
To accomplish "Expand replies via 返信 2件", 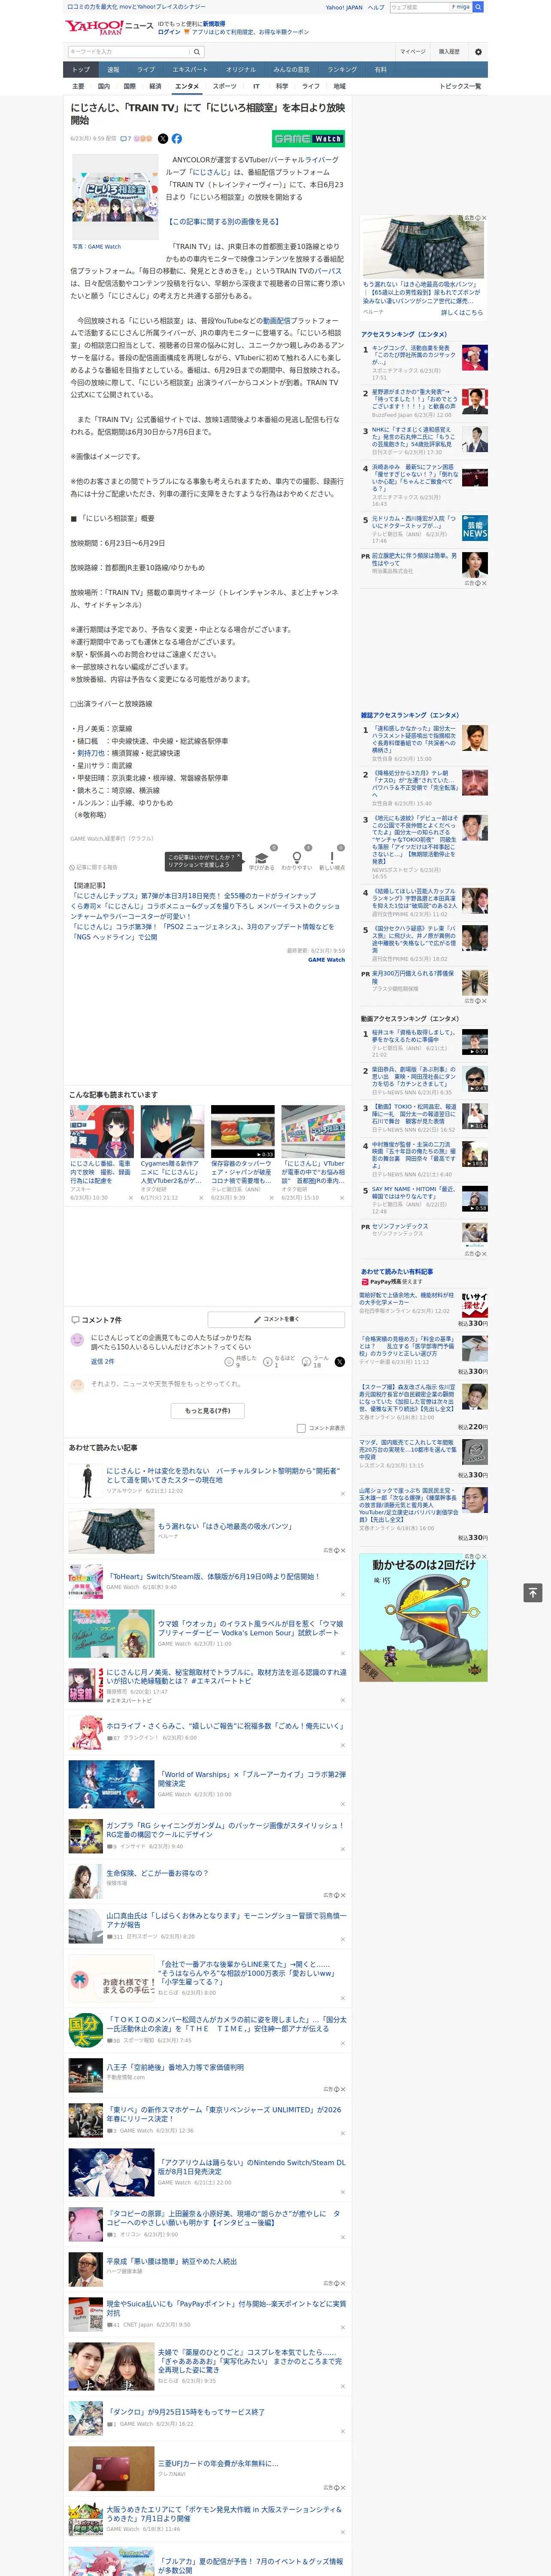I will 102,1361.
